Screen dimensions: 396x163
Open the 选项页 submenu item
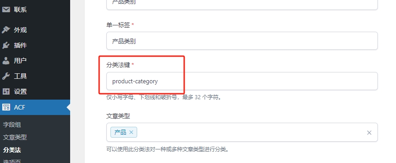click(x=12, y=161)
